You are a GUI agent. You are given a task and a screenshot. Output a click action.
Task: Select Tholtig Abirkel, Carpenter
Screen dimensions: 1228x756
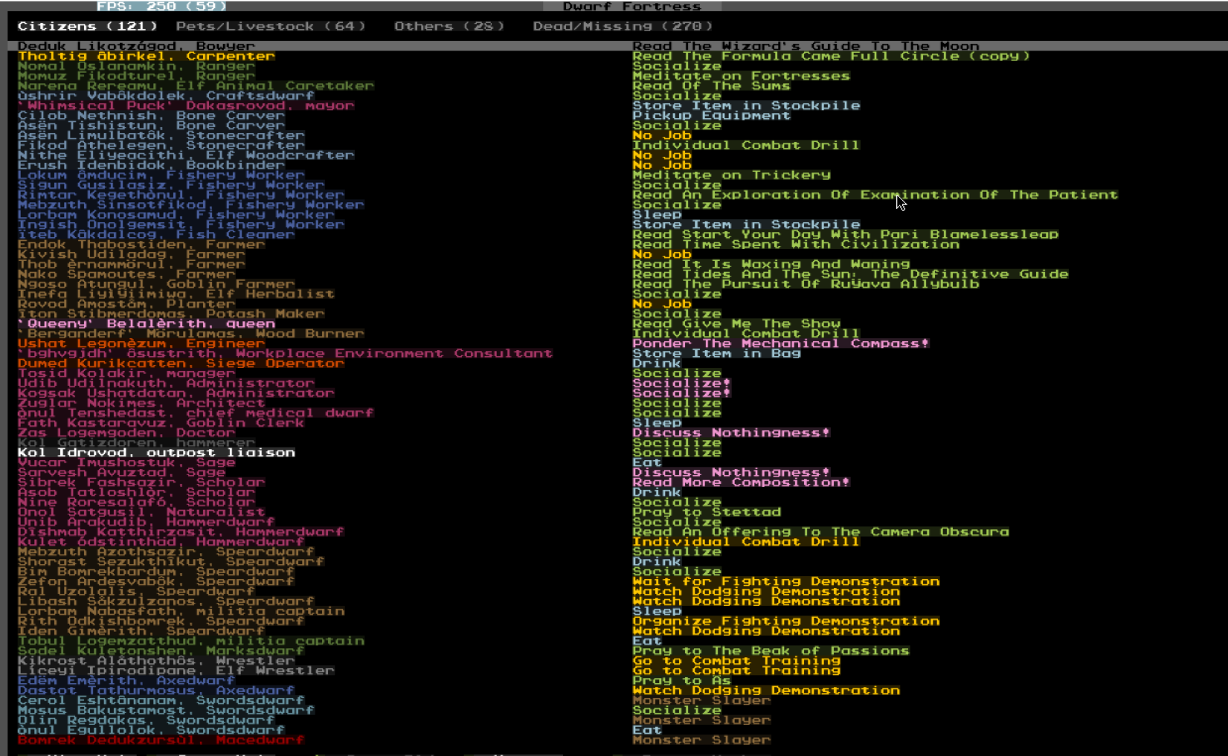coord(146,56)
